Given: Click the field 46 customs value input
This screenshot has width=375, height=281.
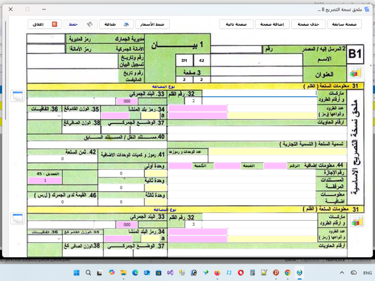Looking at the screenshot, I should (x=62, y=202).
